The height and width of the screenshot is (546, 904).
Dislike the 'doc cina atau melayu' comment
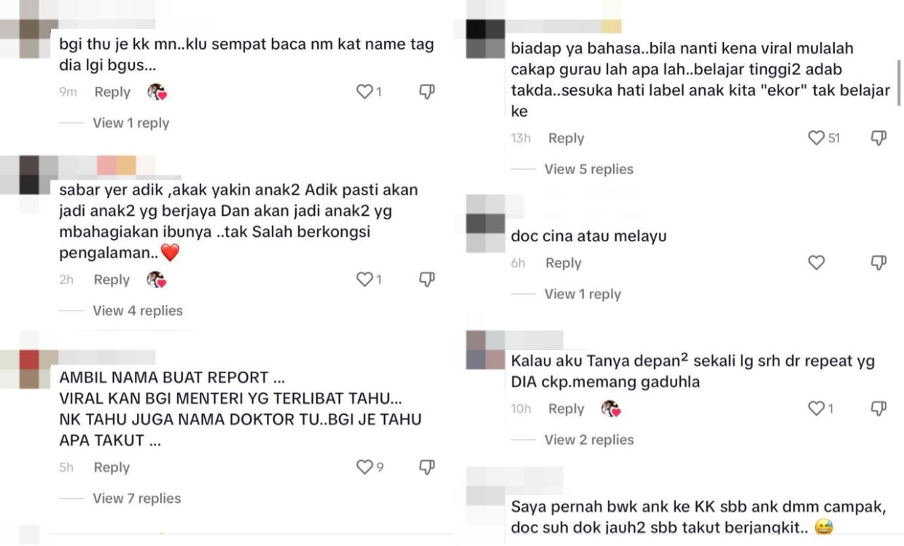[x=879, y=262]
